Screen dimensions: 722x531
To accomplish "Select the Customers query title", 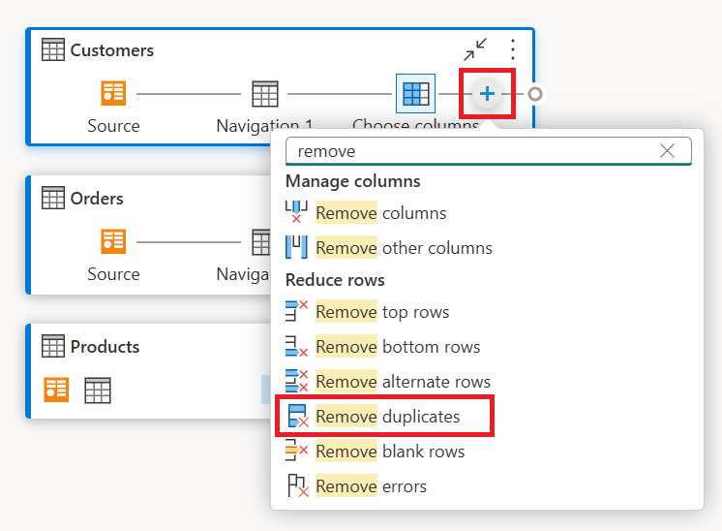I will coord(112,50).
